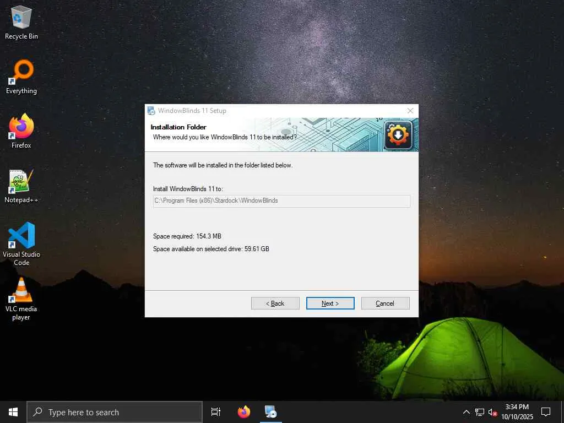Select the Firefox desktop shortcut
The height and width of the screenshot is (423, 564).
(21, 131)
